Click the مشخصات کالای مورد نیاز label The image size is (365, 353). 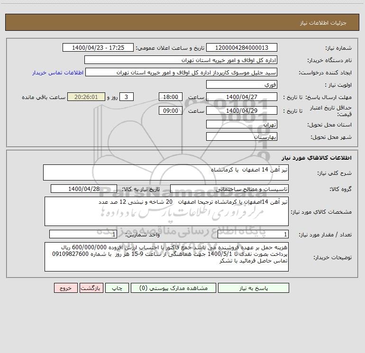coord(321,212)
